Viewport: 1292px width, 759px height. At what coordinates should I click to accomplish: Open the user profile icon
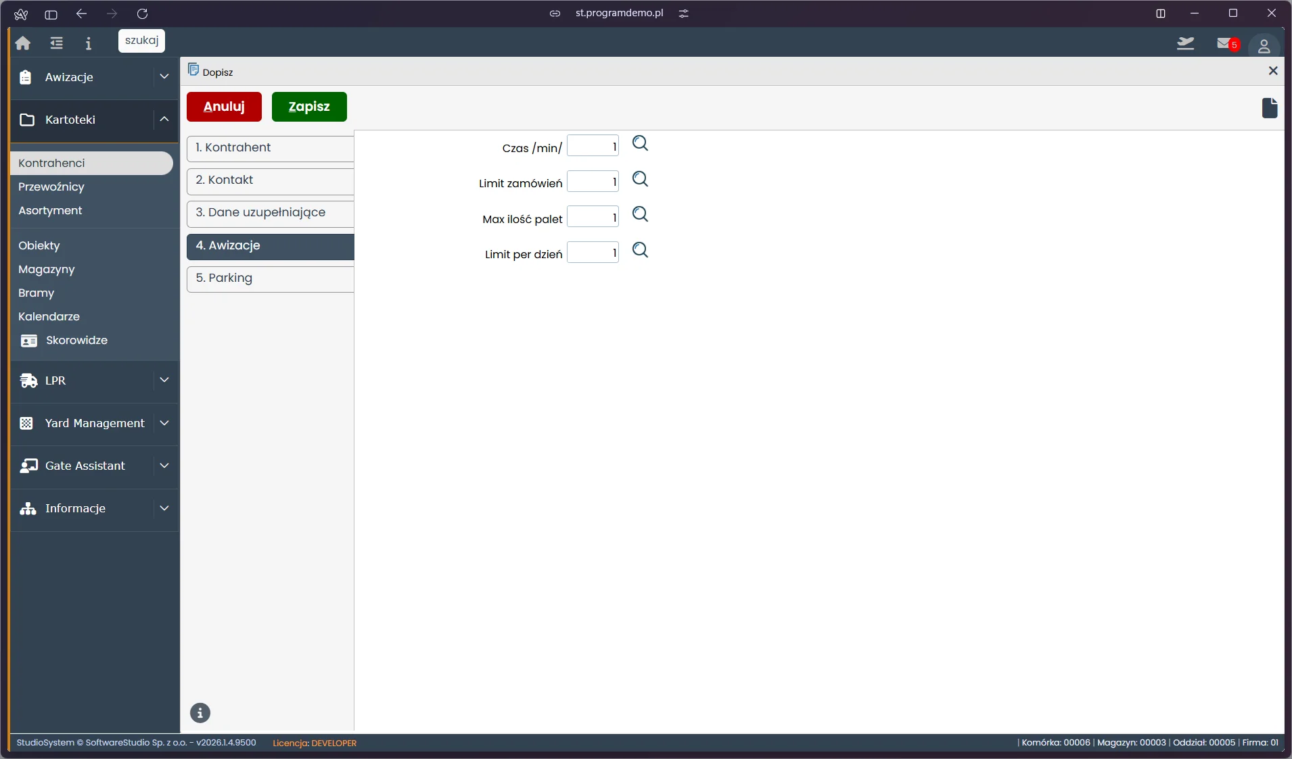[1264, 45]
